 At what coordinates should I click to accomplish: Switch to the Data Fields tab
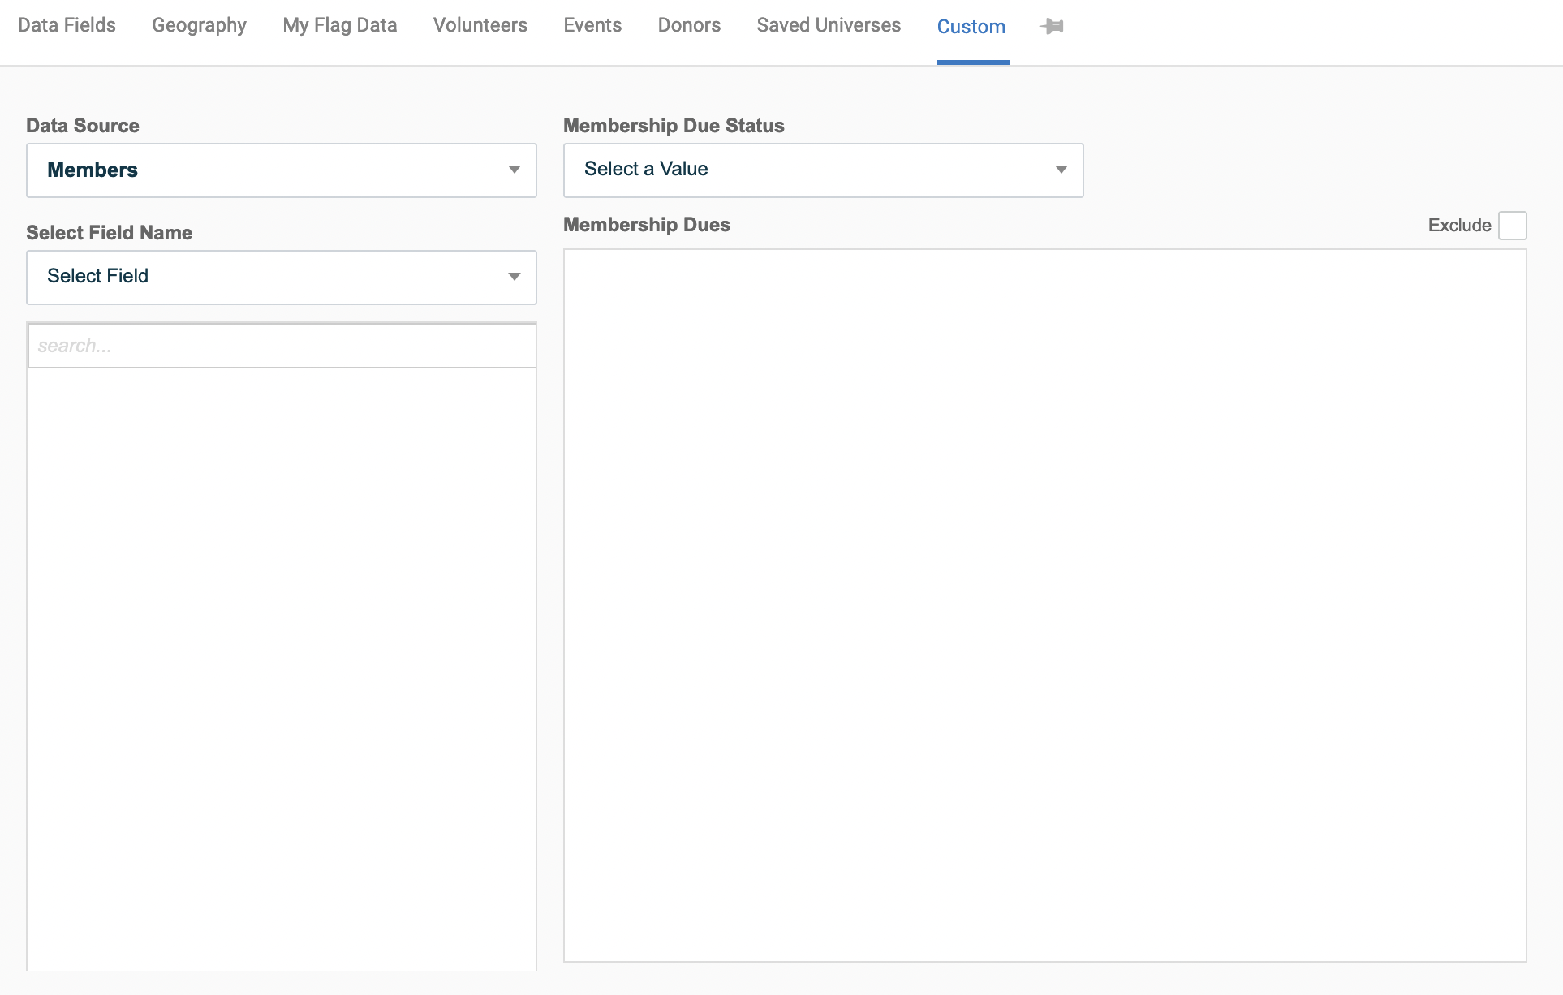click(x=67, y=25)
